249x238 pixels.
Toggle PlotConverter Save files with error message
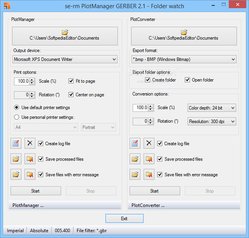tap(160, 174)
